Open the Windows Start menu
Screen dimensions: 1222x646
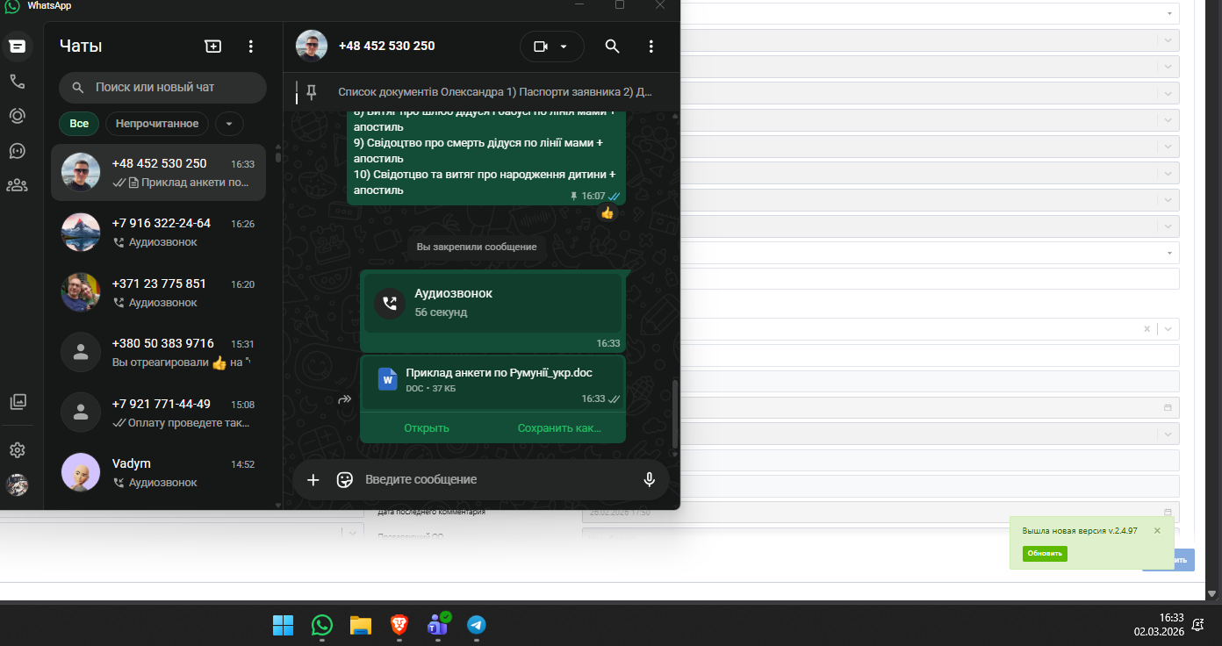point(283,625)
